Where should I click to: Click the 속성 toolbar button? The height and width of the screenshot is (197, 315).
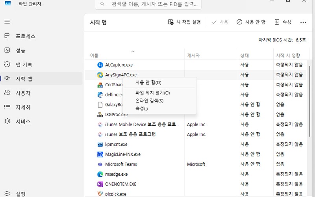[283, 22]
